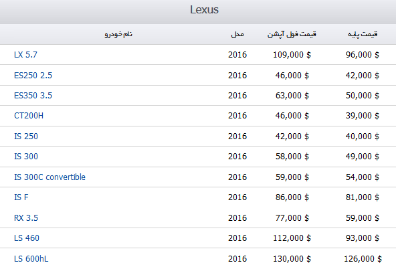Select the 112,000 $ full option price
This screenshot has width=396, height=265.
(292, 238)
